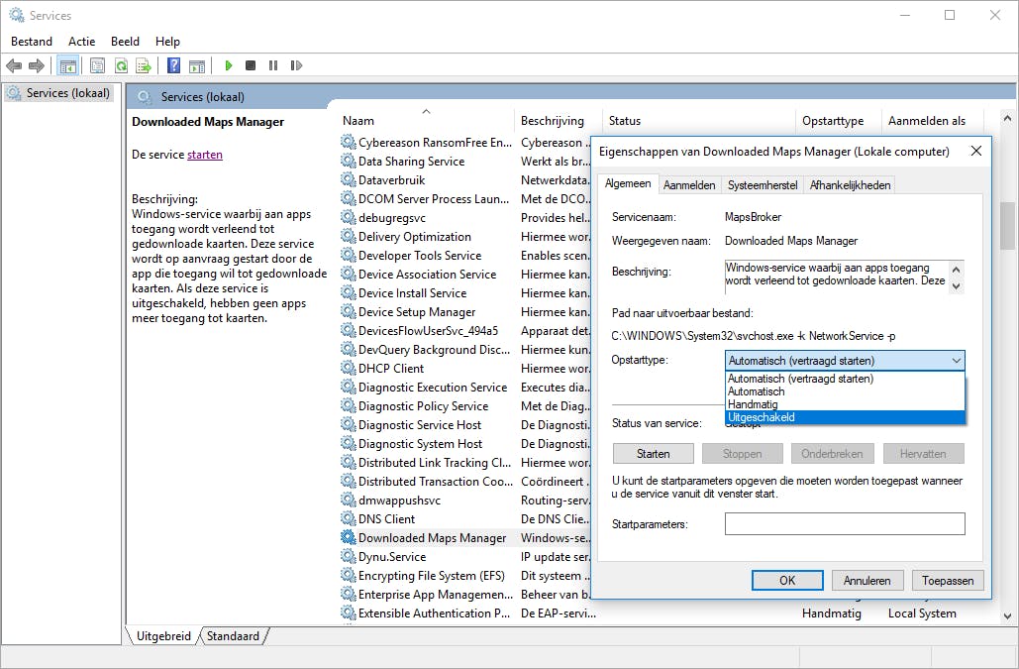The height and width of the screenshot is (669, 1019).
Task: Click the Back arrow toolbar icon
Action: tap(14, 65)
